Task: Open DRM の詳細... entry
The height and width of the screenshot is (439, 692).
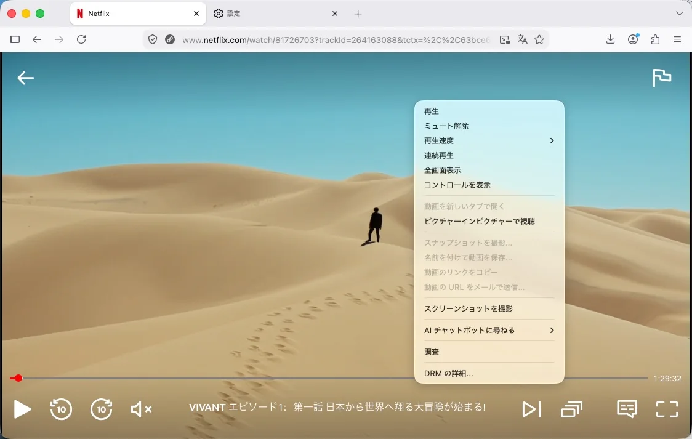Action: click(x=489, y=373)
